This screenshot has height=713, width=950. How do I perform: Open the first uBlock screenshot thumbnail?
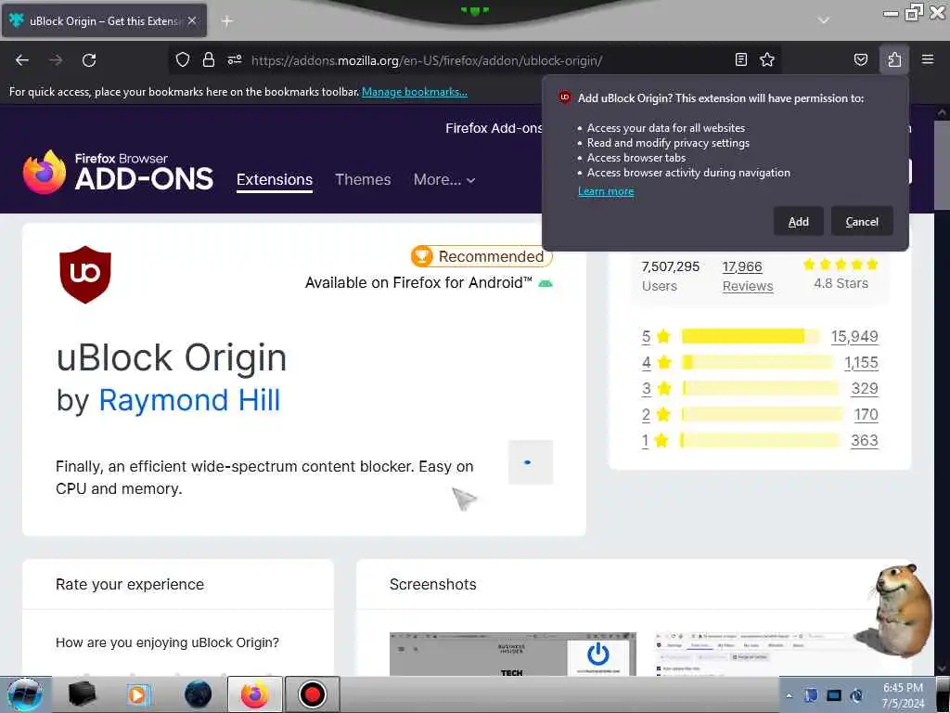click(x=512, y=655)
